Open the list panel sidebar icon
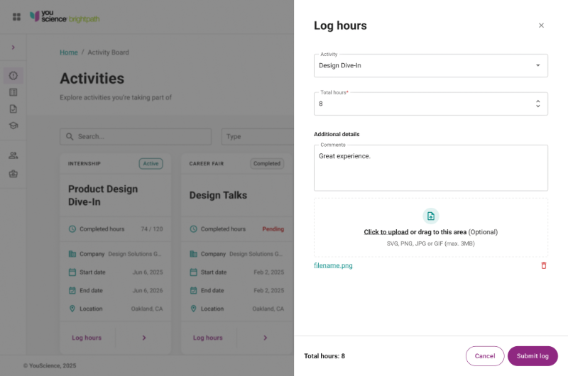Image resolution: width=568 pixels, height=376 pixels. click(13, 92)
